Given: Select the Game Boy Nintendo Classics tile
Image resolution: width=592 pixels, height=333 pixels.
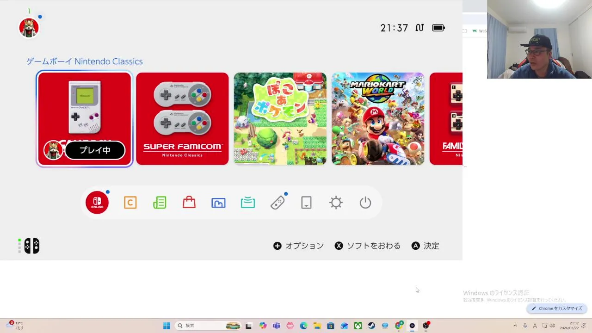Looking at the screenshot, I should 85,119.
